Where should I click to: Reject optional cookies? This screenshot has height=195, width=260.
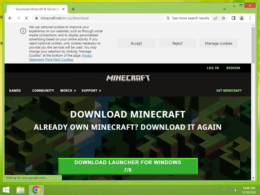[x=177, y=43]
